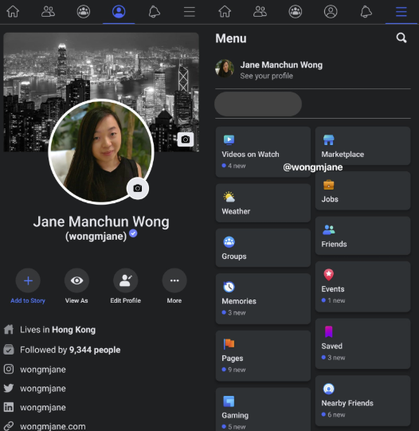Open Weather card
419x431 pixels.
pyautogui.click(x=263, y=203)
